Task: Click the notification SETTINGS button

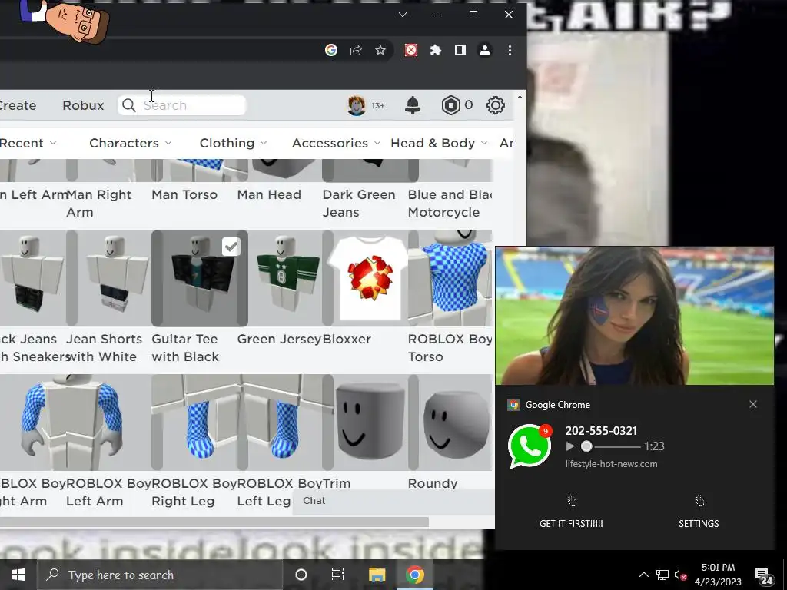Action: (x=699, y=512)
